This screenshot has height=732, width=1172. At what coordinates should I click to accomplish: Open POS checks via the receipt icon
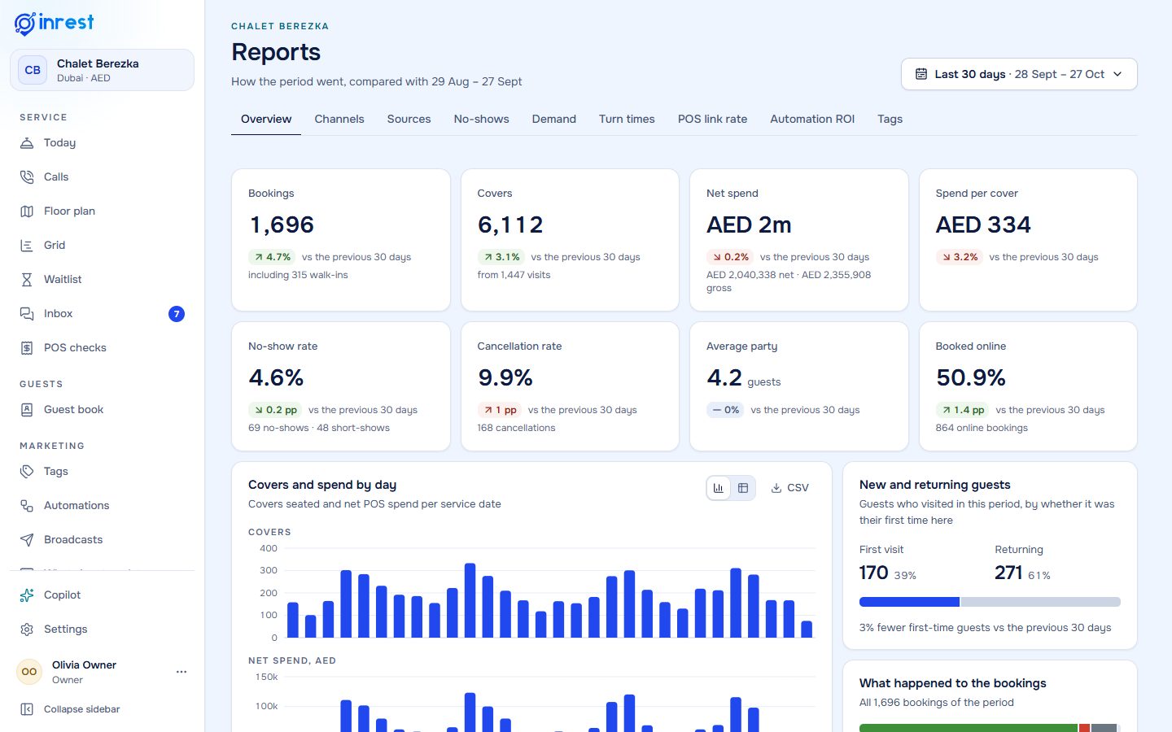coord(27,347)
